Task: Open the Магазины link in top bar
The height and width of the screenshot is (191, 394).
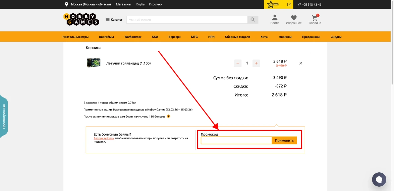Action: click(123, 4)
